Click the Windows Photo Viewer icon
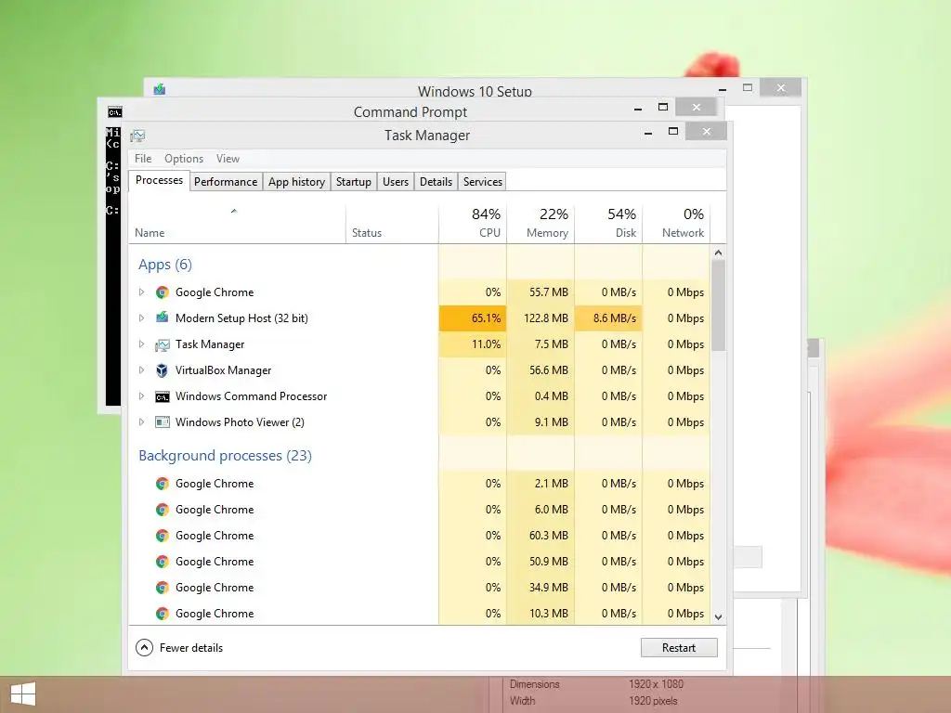 click(162, 422)
